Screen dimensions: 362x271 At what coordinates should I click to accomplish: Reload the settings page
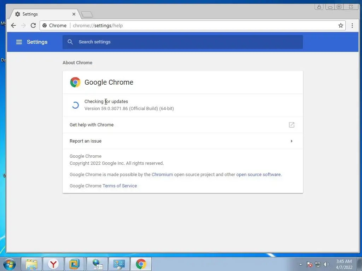[33, 25]
